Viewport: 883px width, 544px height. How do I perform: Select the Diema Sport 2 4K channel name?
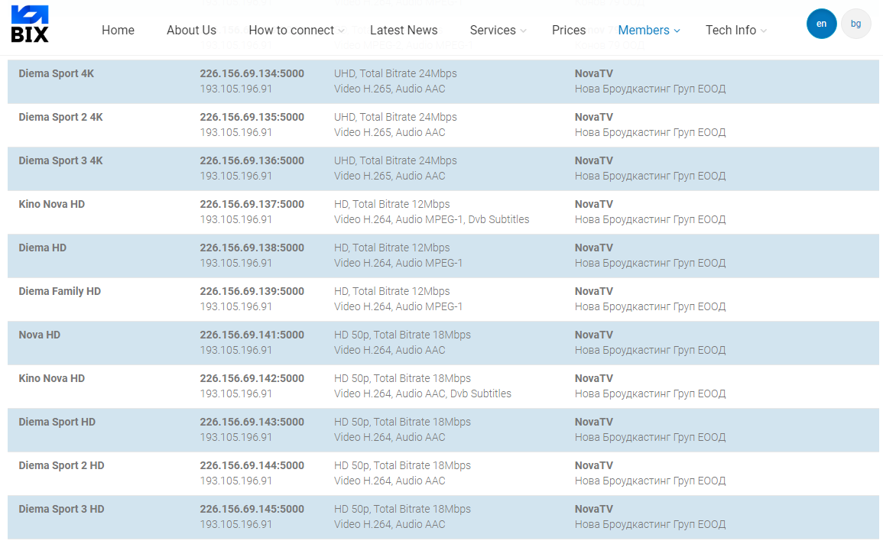(x=61, y=117)
